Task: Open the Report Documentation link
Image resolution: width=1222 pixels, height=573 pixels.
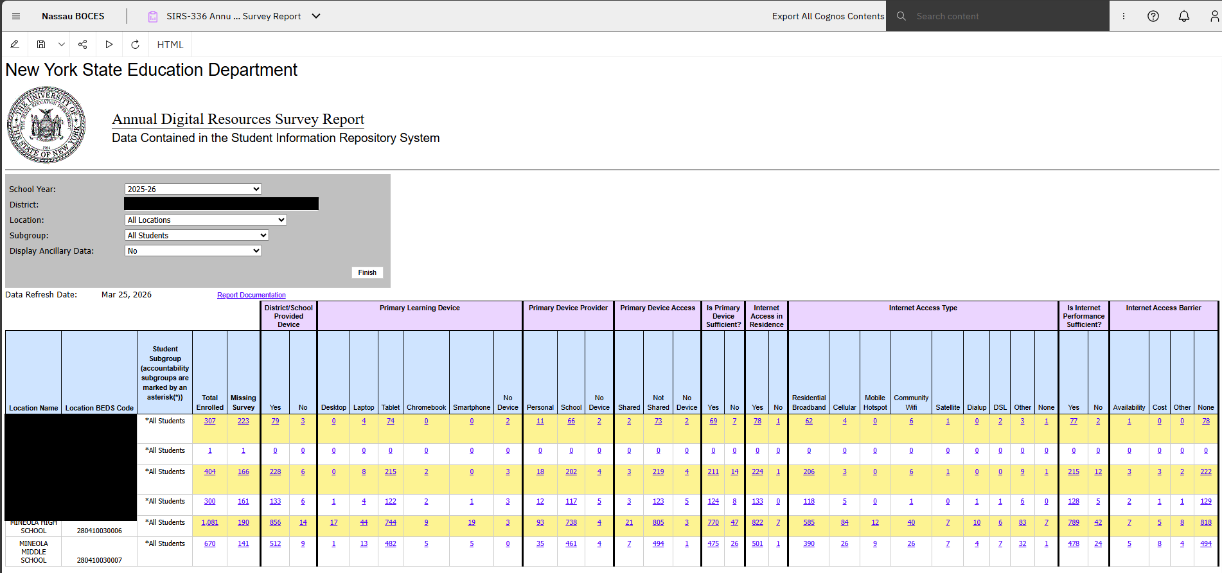Action: 251,295
